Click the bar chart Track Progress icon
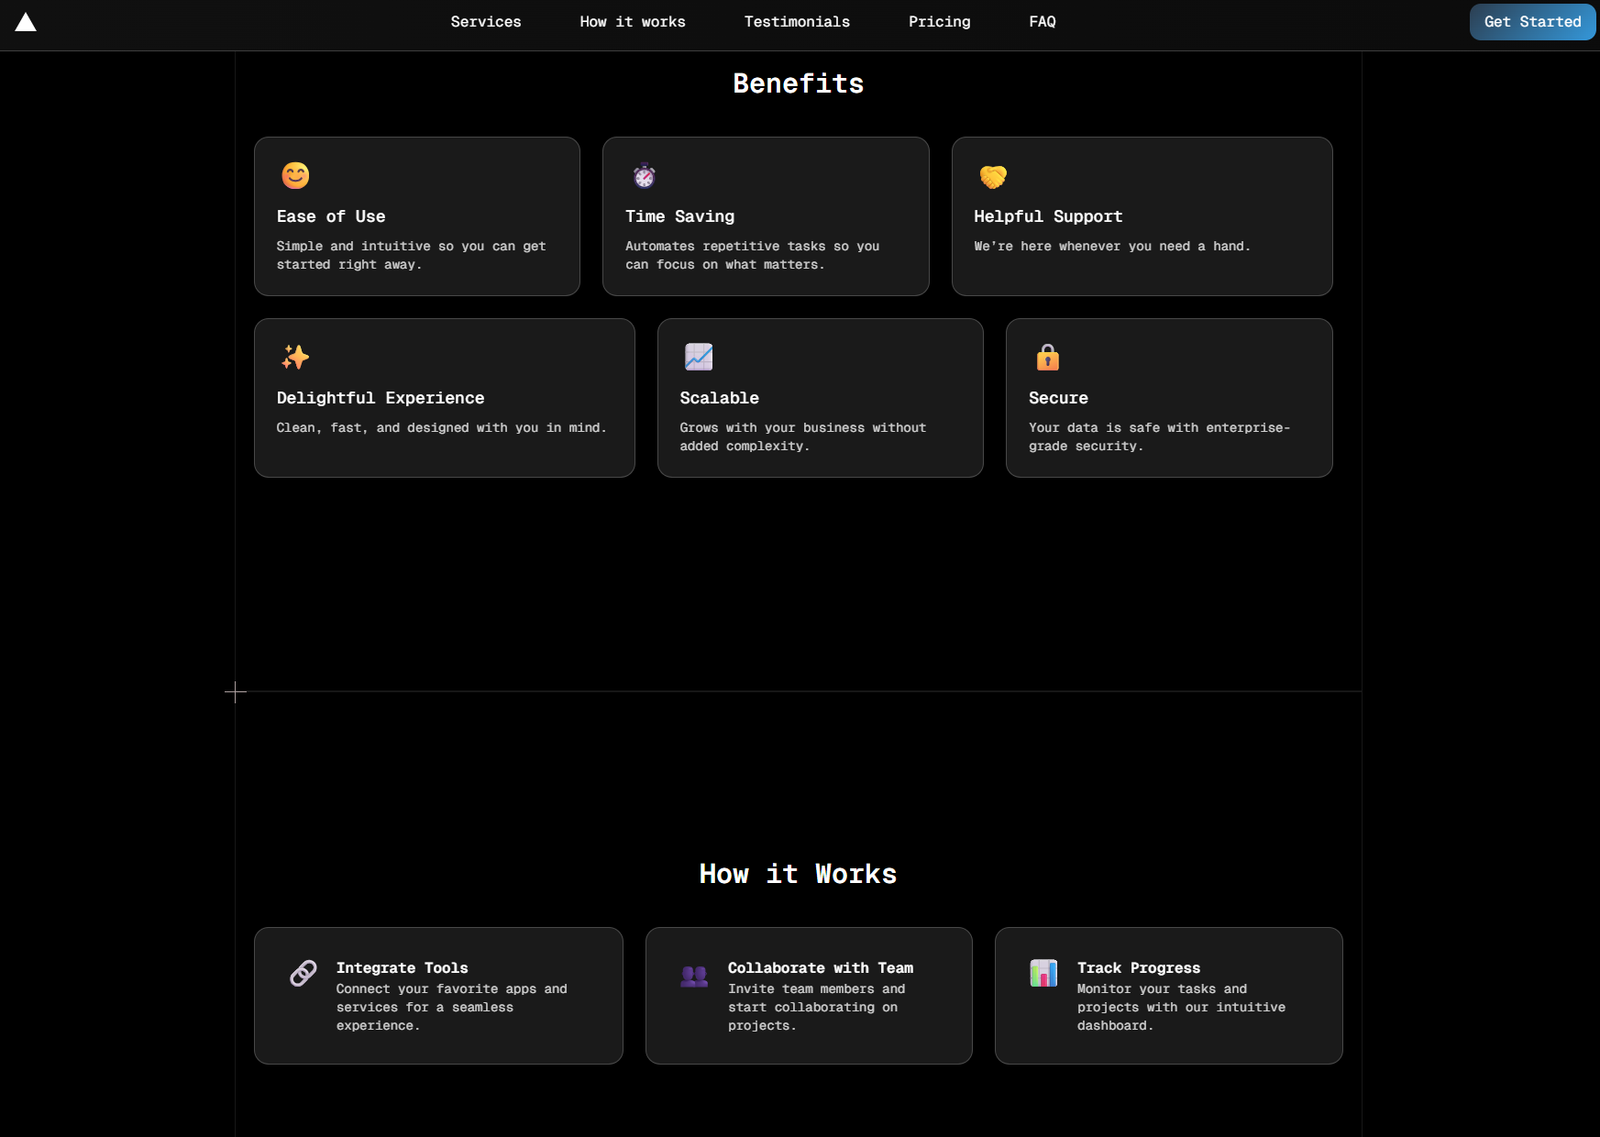 coord(1043,973)
